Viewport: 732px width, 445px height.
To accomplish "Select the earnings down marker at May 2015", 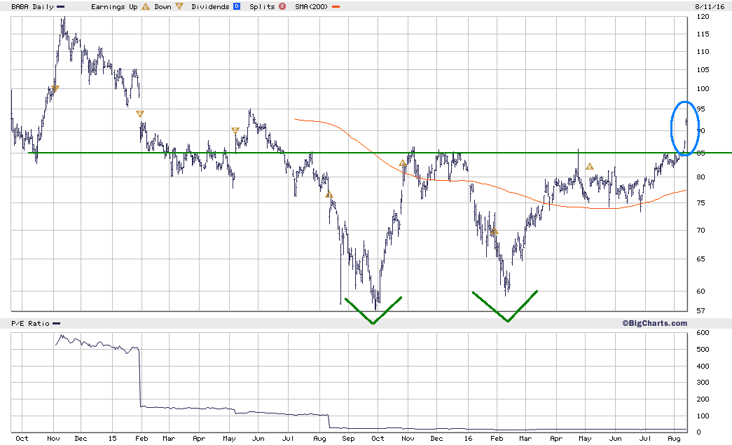I will (235, 130).
